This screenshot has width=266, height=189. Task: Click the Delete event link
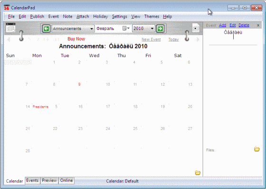[244, 25]
